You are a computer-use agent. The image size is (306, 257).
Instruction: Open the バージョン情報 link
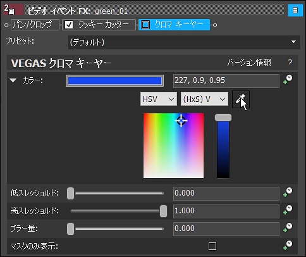coord(249,63)
